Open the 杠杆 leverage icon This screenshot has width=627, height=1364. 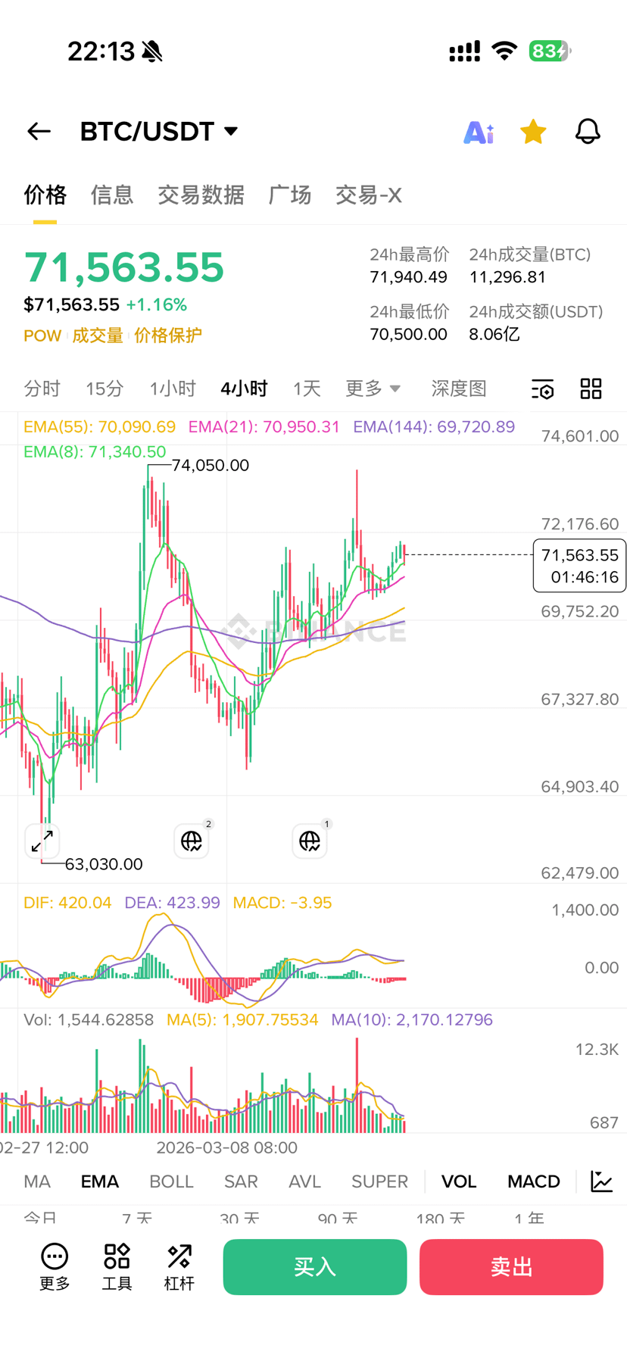pos(179,1267)
